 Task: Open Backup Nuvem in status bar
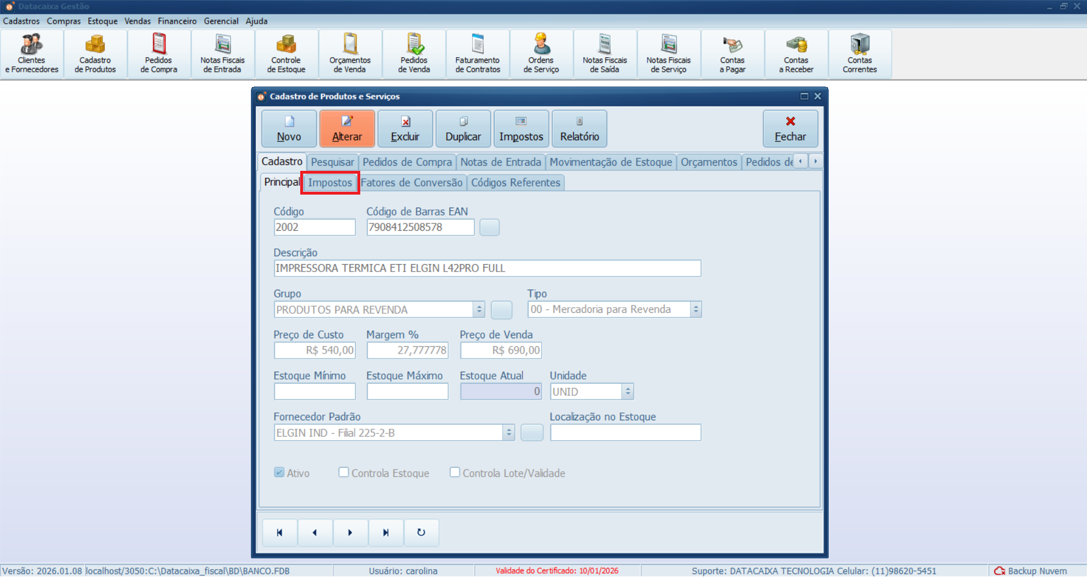1030,571
